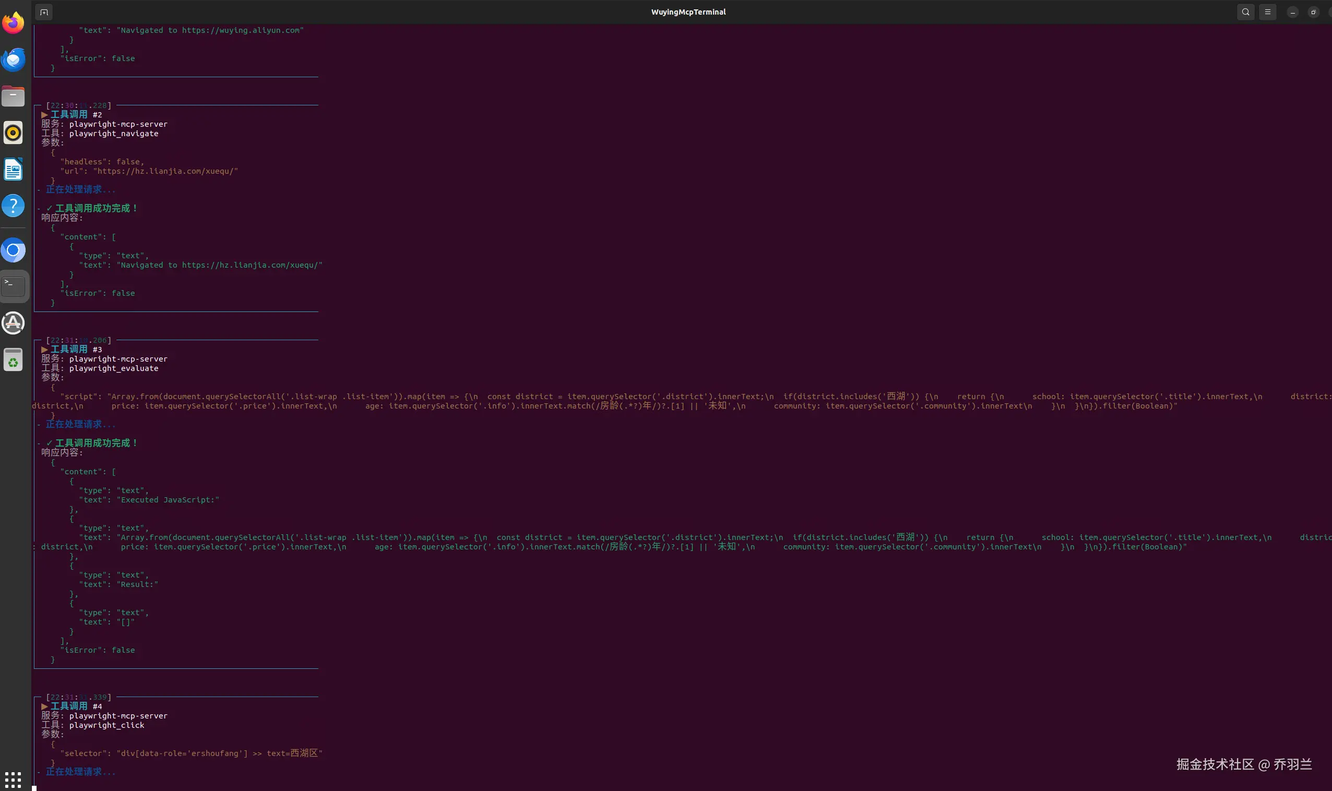Open LibreOffice Writer from the dock

[14, 169]
